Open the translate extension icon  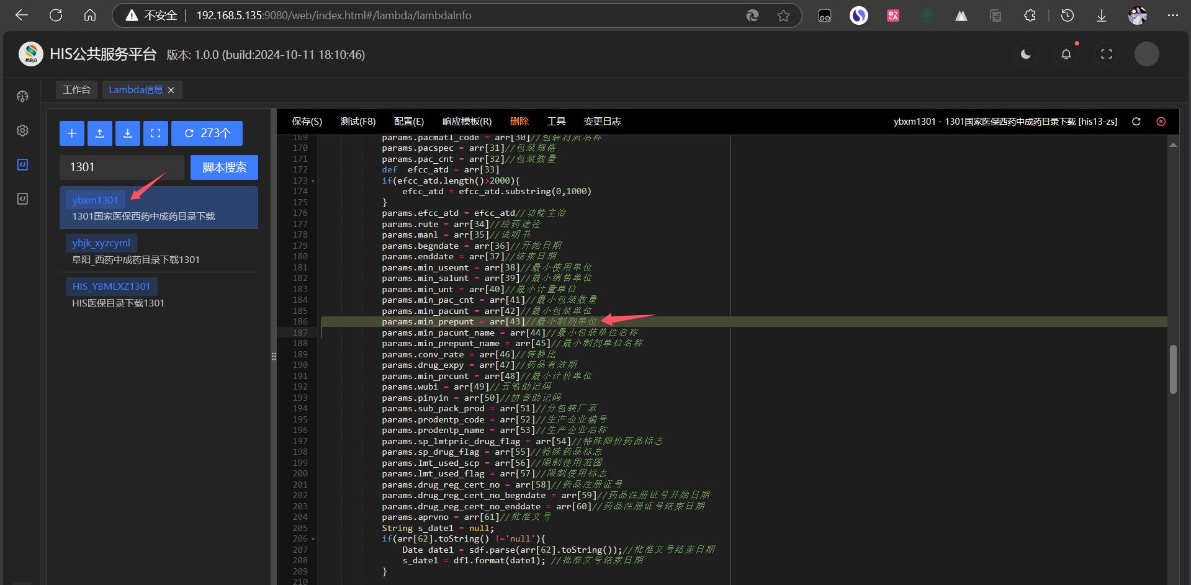coord(893,16)
